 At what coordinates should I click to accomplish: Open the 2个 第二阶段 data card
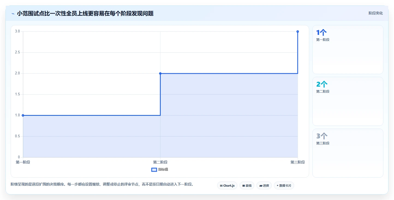348,101
